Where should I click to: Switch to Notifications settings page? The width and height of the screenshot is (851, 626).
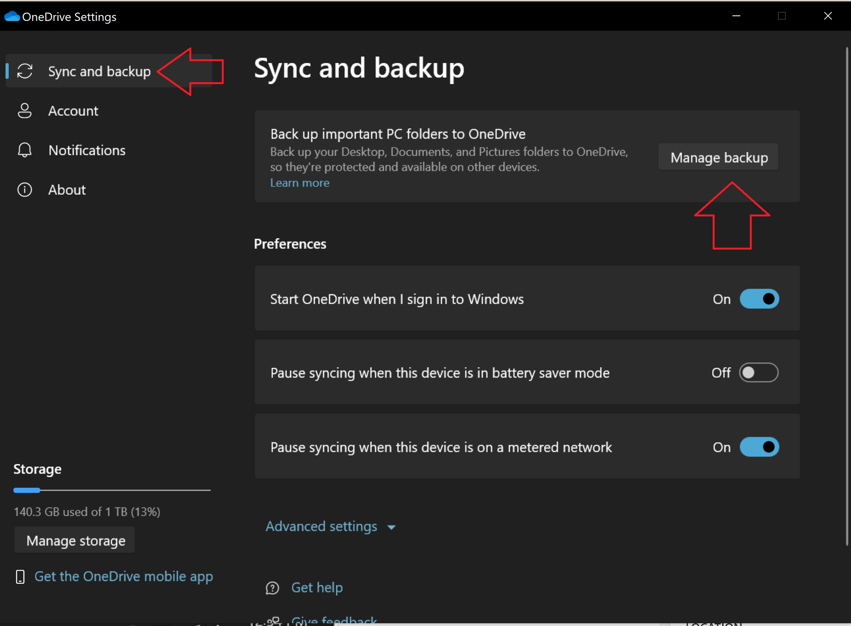87,150
